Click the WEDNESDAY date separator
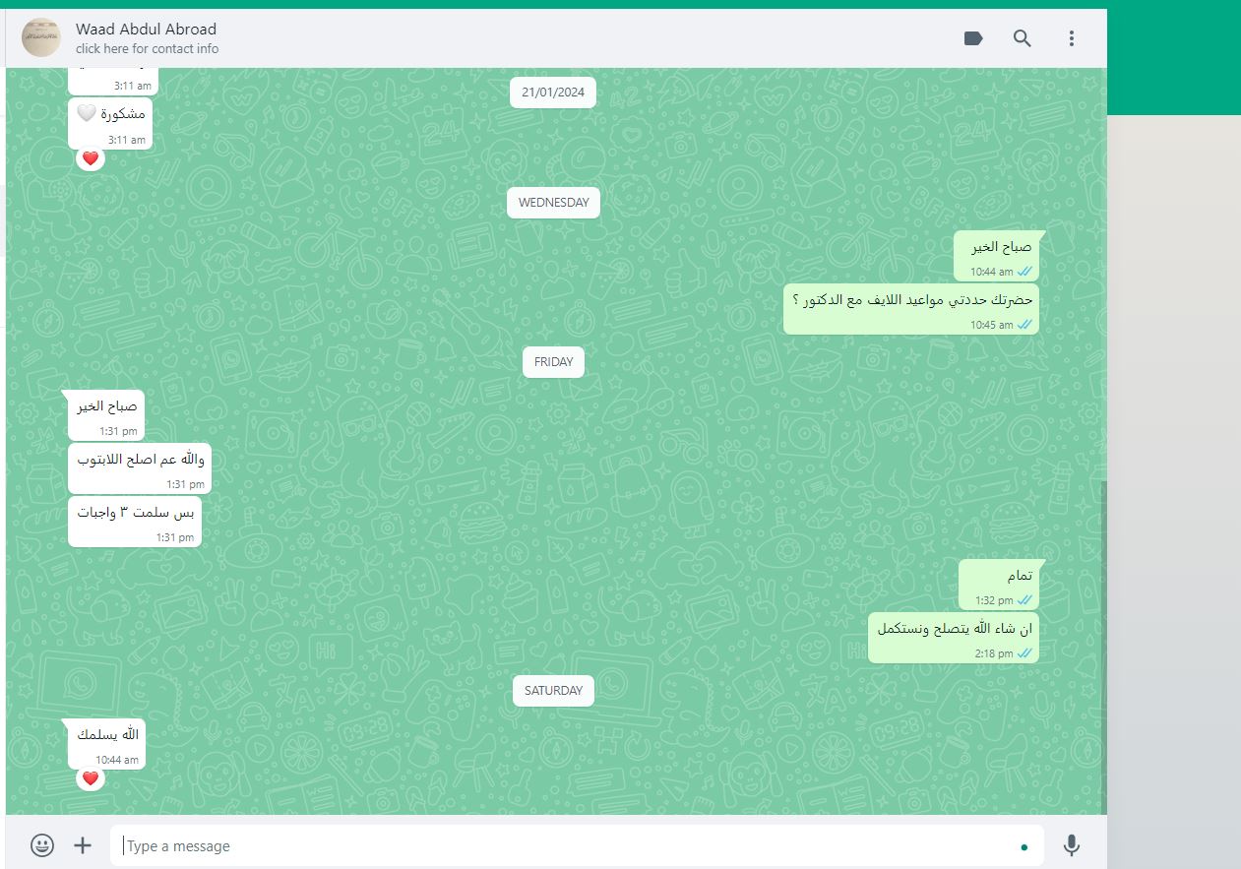The height and width of the screenshot is (869, 1241). (x=553, y=203)
